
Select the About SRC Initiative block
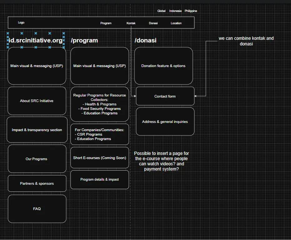37,100
